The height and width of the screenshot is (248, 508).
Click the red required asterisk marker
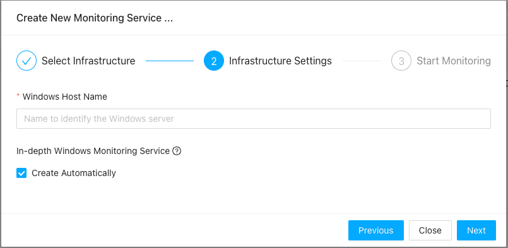[x=18, y=97]
